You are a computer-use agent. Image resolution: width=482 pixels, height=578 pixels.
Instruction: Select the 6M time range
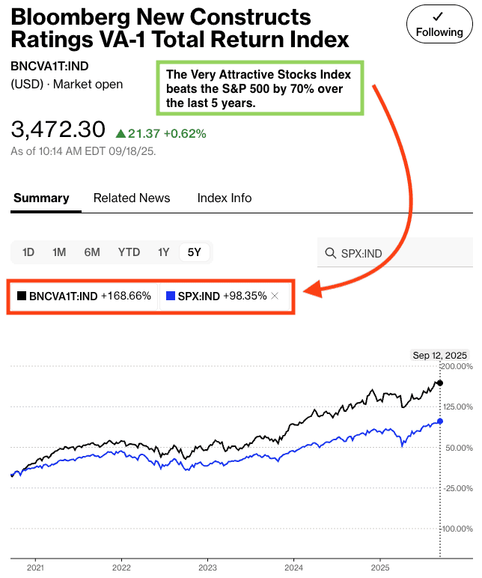coord(92,252)
